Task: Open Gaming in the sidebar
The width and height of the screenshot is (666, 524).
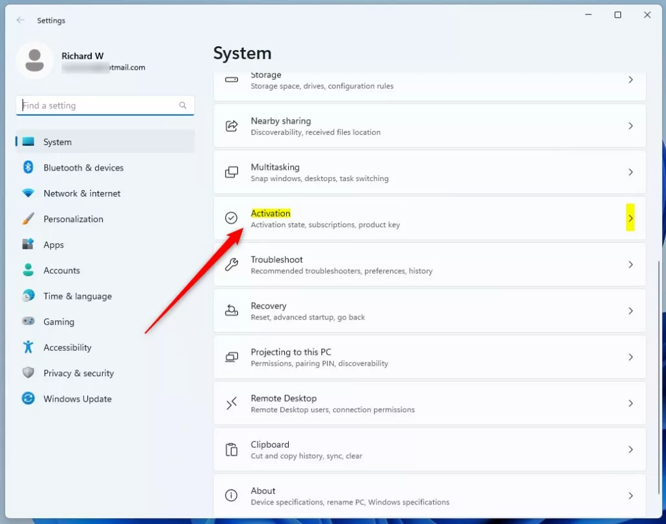Action: (59, 322)
